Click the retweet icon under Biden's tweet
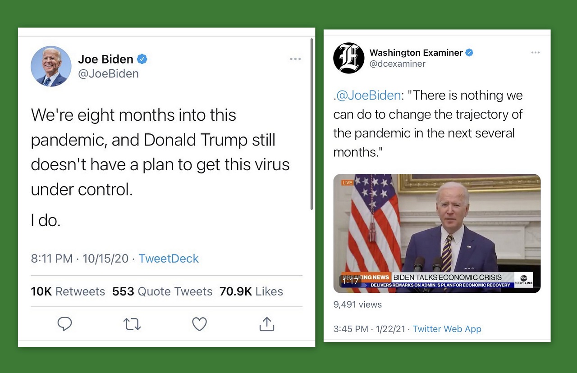 pyautogui.click(x=132, y=324)
